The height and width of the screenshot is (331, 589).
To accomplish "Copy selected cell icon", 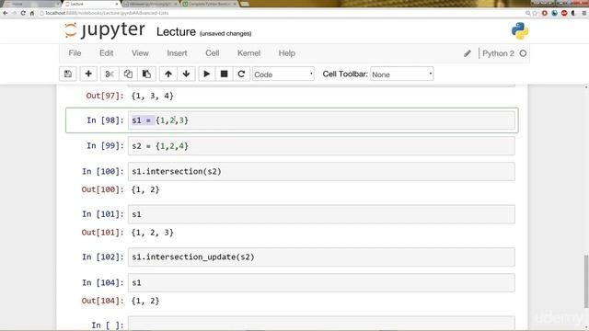I will (x=128, y=74).
